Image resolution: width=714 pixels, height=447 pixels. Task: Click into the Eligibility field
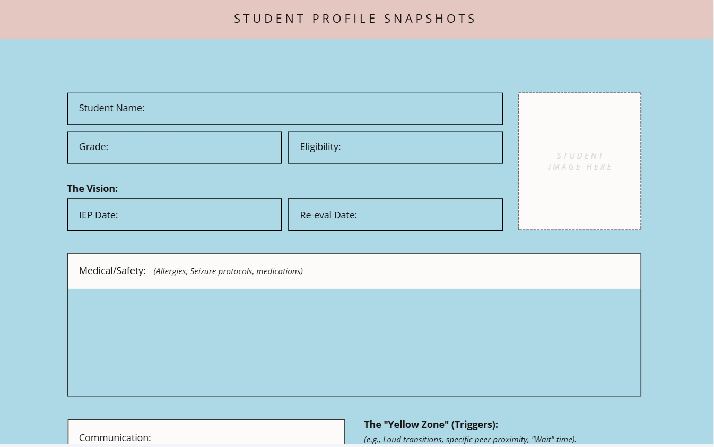[x=396, y=147]
